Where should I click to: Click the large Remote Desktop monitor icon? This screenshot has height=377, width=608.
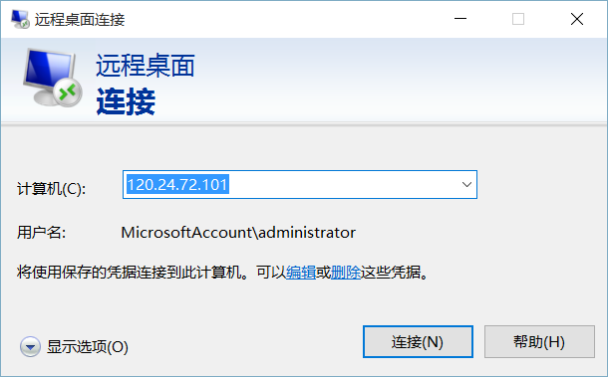point(53,78)
